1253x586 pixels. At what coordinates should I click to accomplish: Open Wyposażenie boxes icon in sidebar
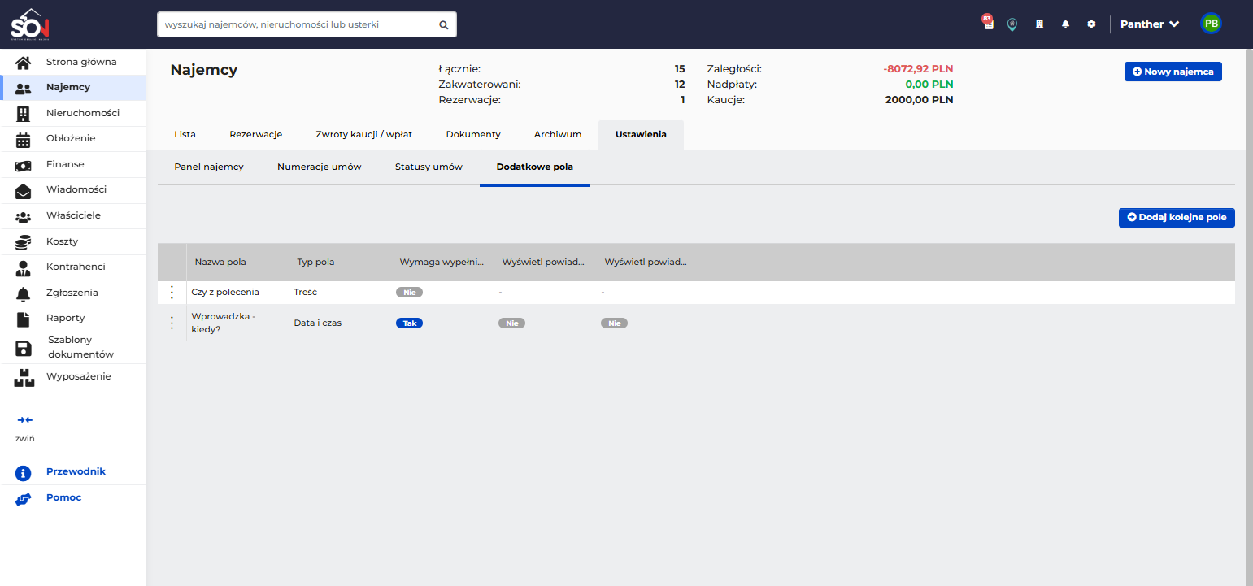tap(24, 377)
